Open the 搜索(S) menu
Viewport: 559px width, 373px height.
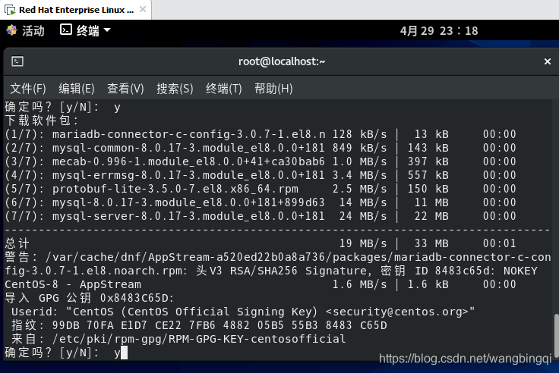pos(175,88)
